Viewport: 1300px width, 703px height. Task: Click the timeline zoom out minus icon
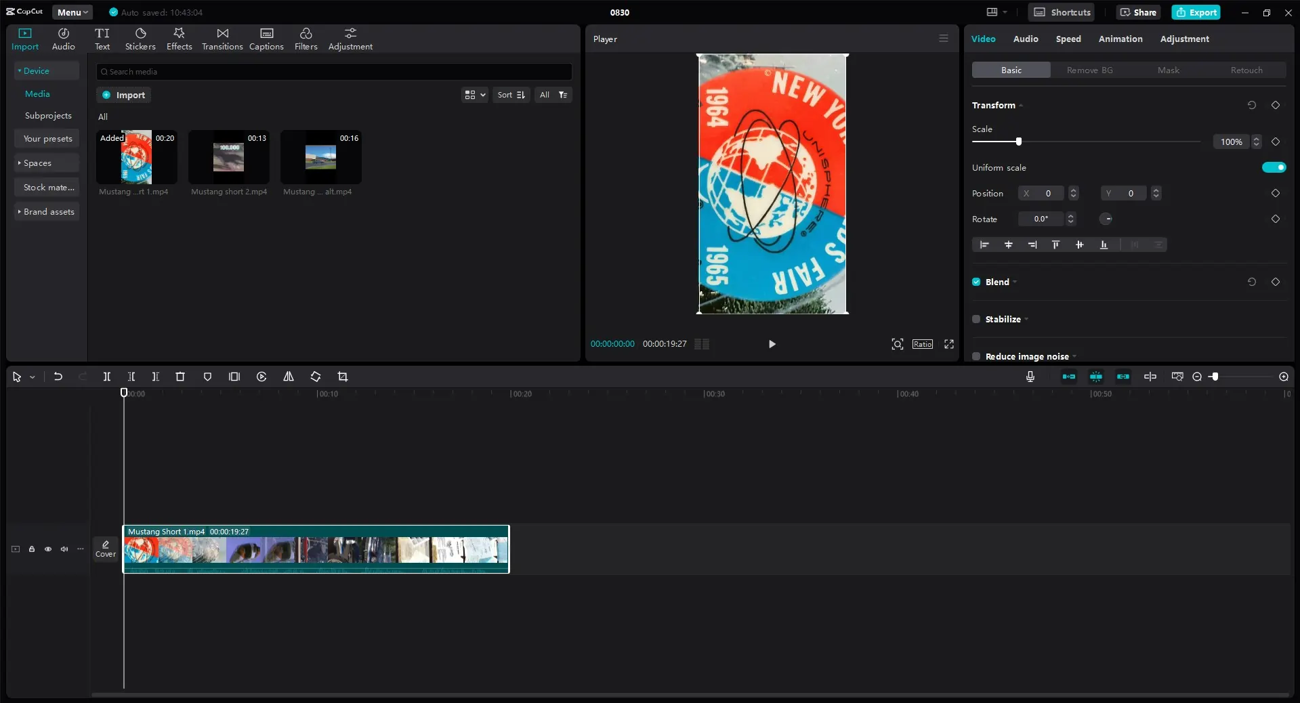point(1197,377)
